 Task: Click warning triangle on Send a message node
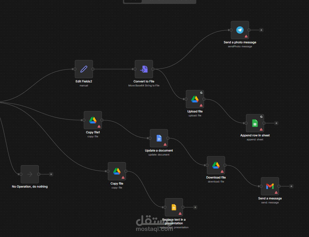pyautogui.click(x=276, y=192)
